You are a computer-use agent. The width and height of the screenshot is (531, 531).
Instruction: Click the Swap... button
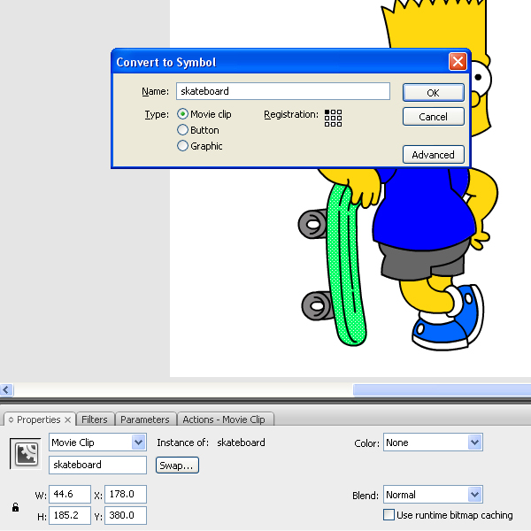tap(177, 466)
